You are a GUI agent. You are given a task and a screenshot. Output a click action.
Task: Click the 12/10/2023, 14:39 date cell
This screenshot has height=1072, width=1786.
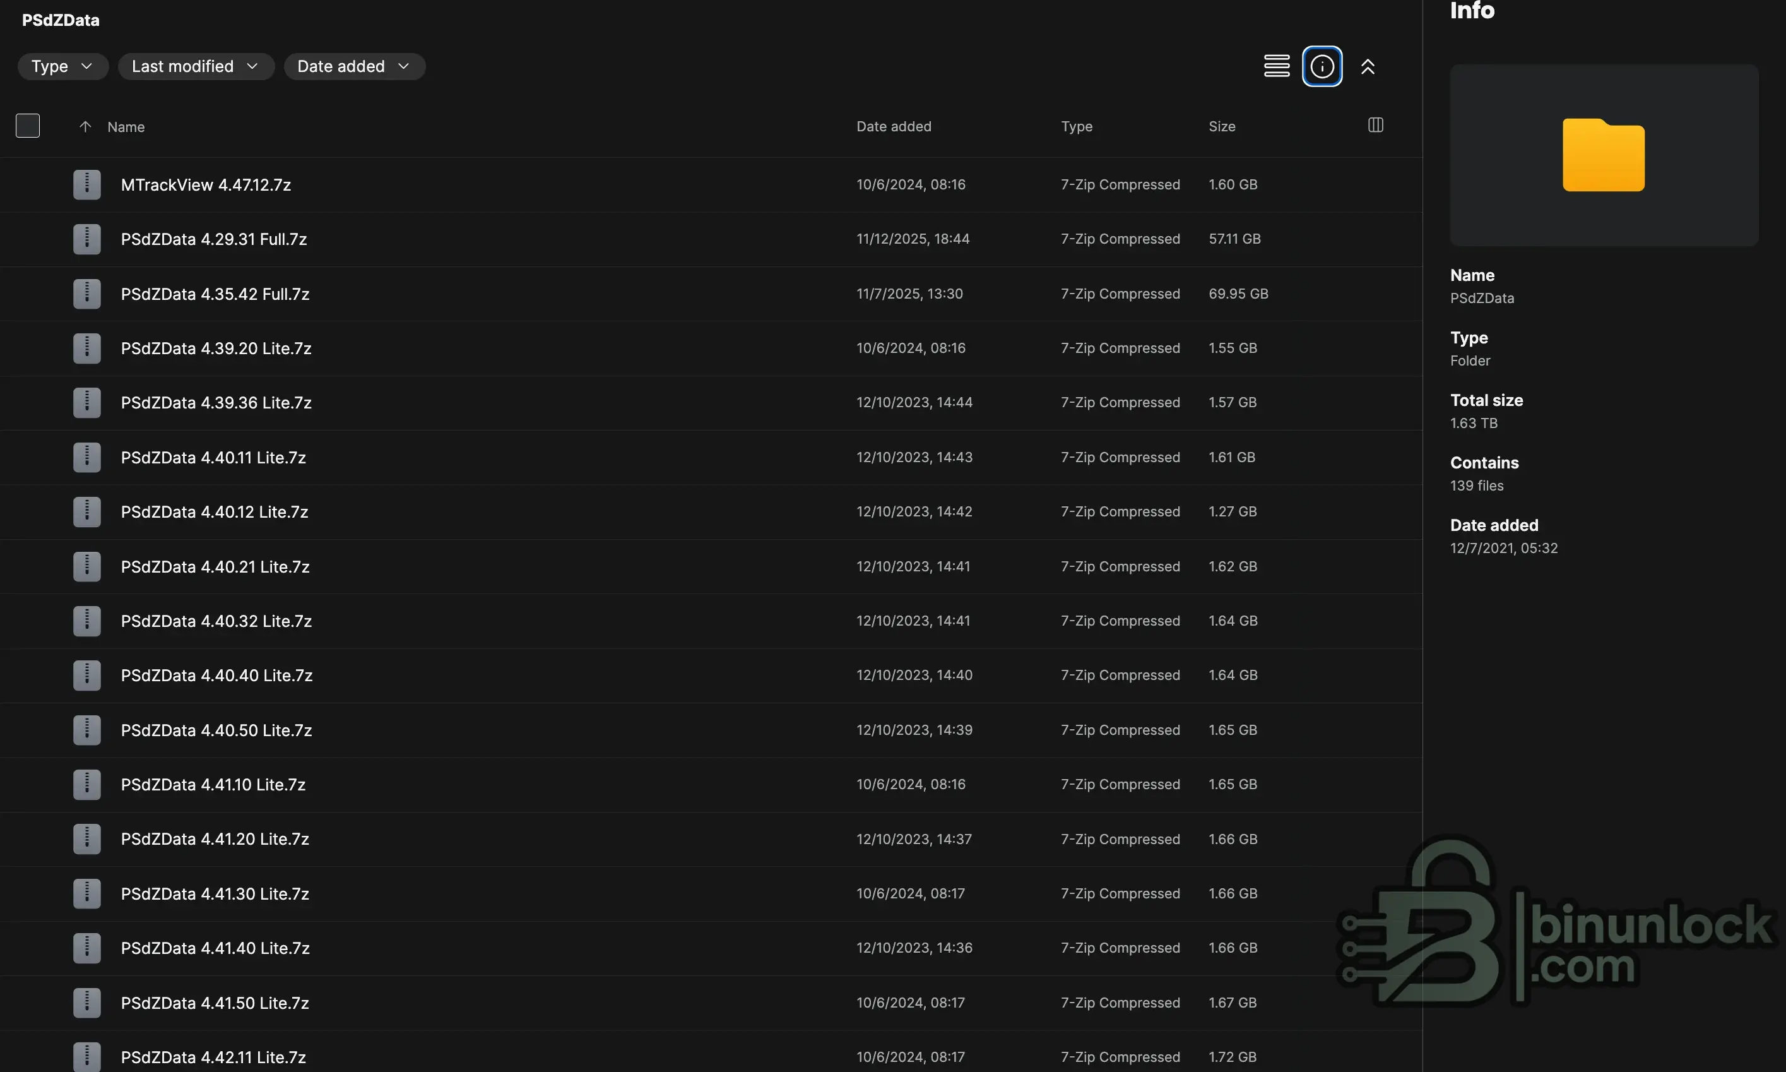[914, 730]
